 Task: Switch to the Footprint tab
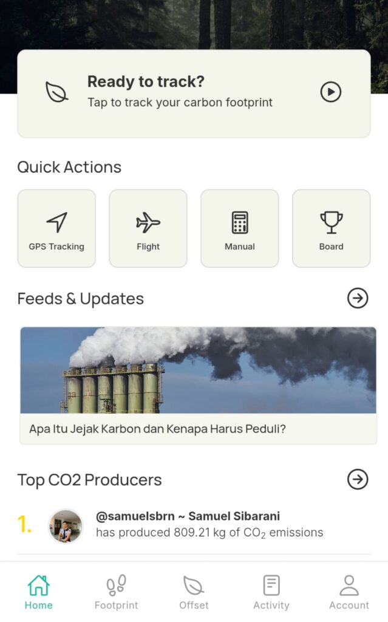116,592
